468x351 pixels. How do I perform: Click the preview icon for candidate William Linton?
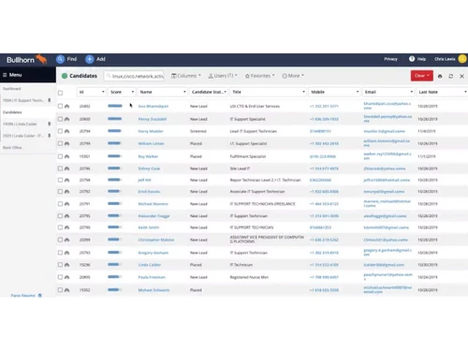coord(66,144)
